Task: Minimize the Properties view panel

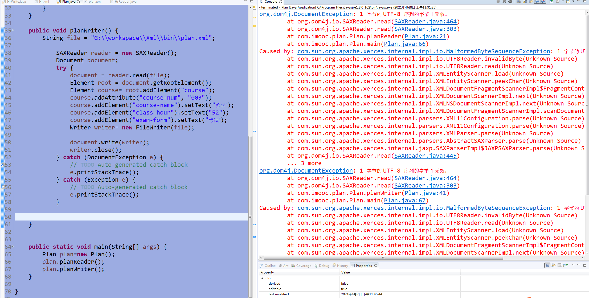Action: [579, 265]
